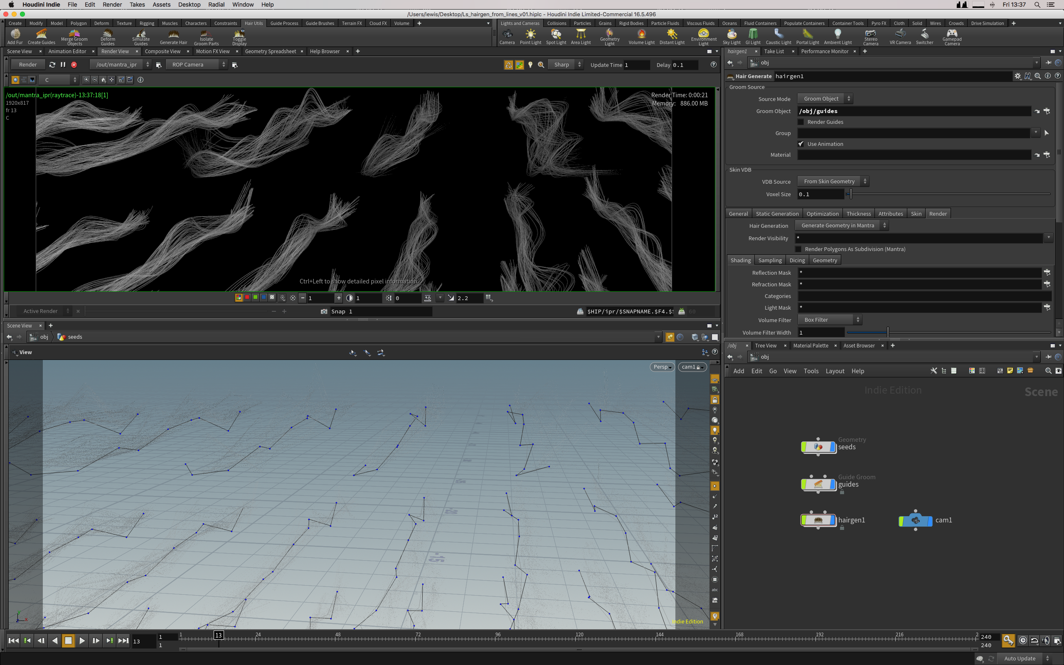The height and width of the screenshot is (665, 1064).
Task: Click the Spot Light shelf icon
Action: tap(556, 36)
